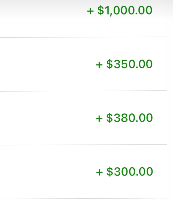Viewport: 173px width, 203px height.
Task: Click the plus sign before $350.00
Action: [99, 65]
